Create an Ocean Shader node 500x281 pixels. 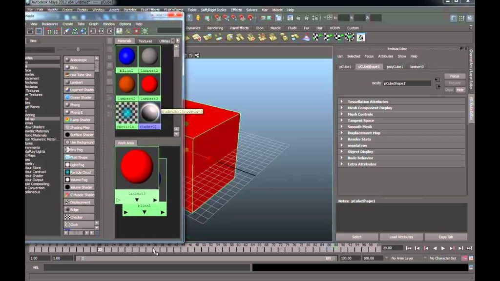click(79, 97)
